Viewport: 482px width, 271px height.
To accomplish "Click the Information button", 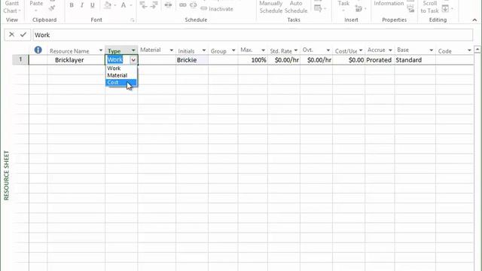I will click(x=389, y=4).
